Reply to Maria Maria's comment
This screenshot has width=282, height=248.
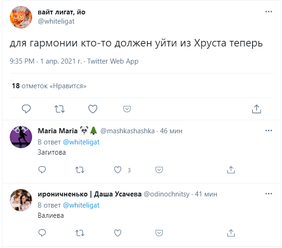[42, 170]
